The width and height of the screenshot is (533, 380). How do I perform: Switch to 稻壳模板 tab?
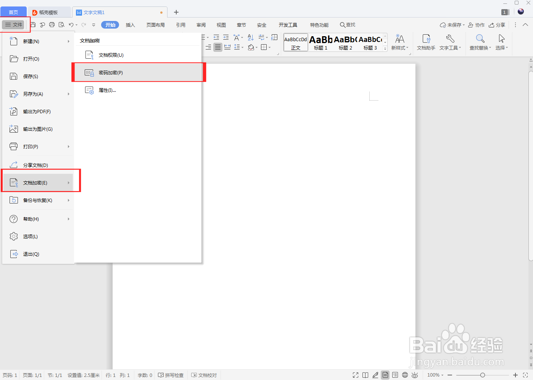tap(48, 13)
